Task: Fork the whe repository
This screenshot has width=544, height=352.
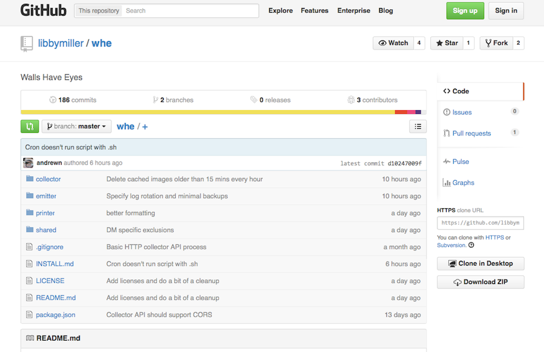Action: [496, 43]
